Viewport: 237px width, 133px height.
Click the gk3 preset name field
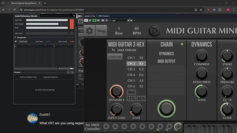(x=119, y=20)
